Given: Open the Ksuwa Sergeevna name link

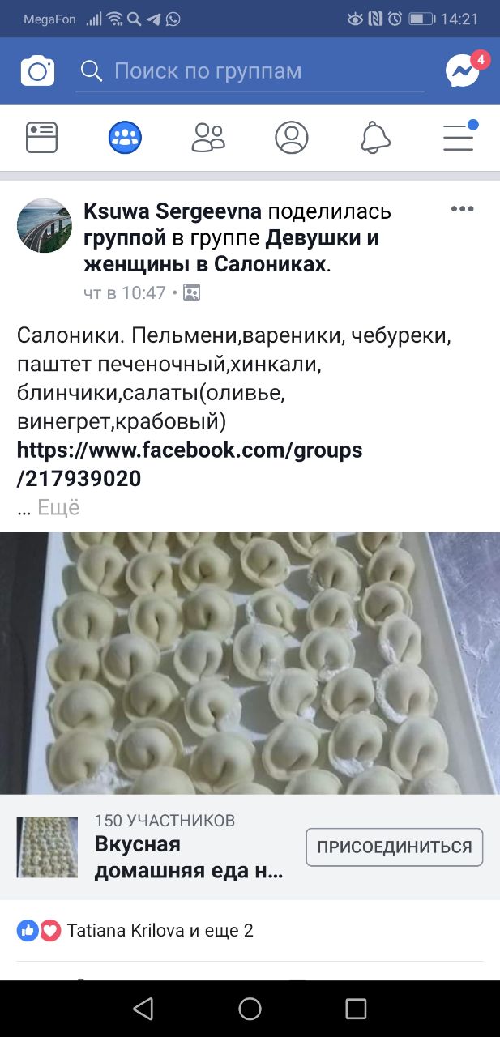Looking at the screenshot, I should 173,211.
